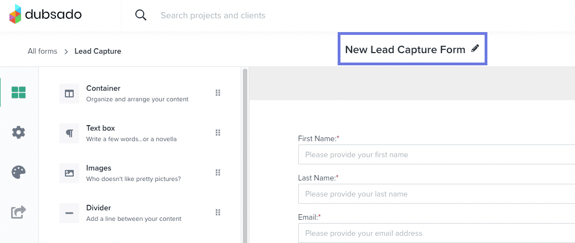The image size is (575, 243).
Task: Click the Text box paragraph icon
Action: (x=69, y=133)
